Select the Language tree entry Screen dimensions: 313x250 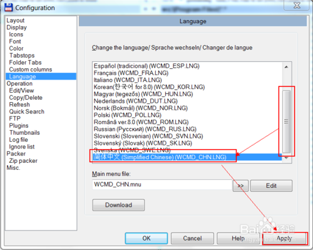[x=41, y=76]
